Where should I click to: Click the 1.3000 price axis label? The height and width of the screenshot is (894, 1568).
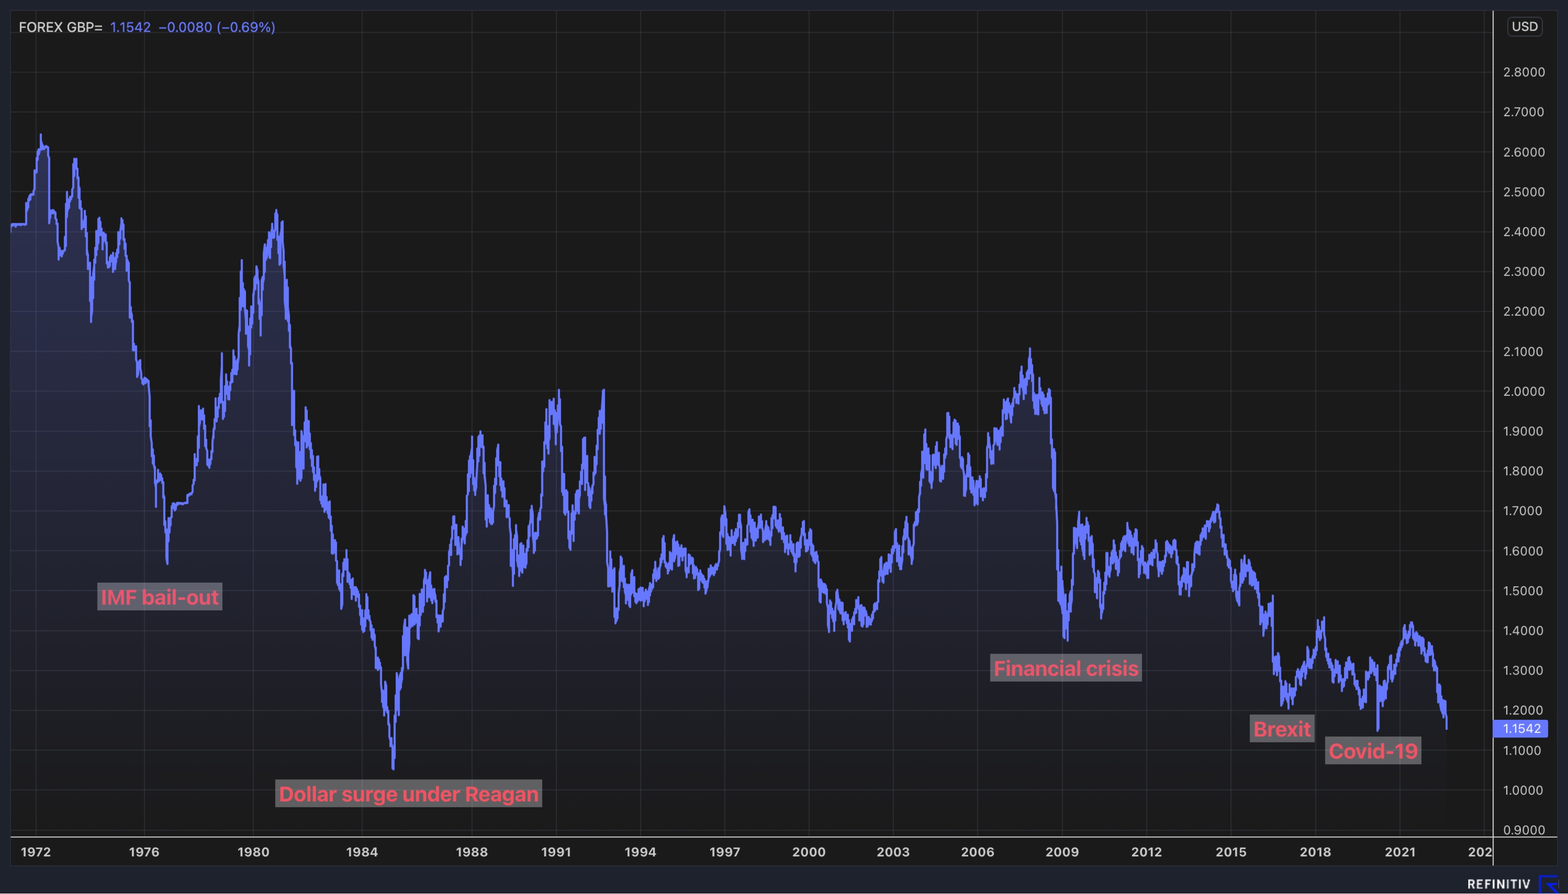(x=1523, y=671)
